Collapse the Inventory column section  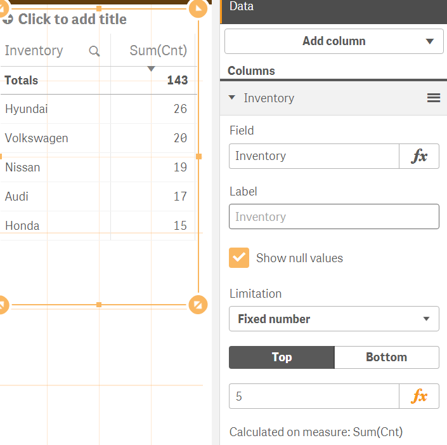point(232,98)
